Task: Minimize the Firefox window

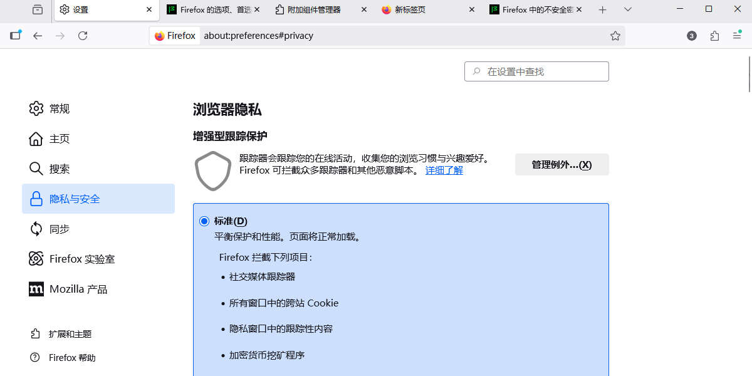Action: (681, 9)
